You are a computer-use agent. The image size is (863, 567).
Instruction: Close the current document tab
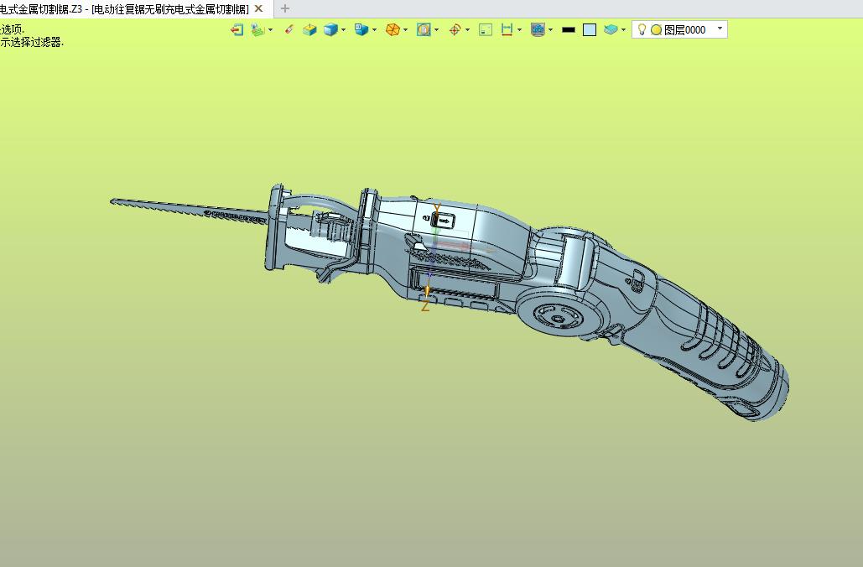[x=259, y=8]
